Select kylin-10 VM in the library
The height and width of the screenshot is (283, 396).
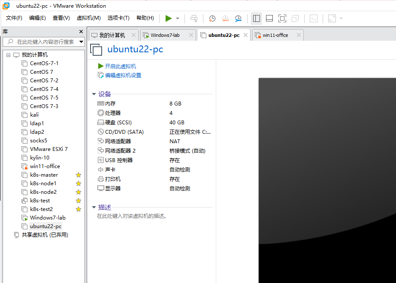coord(39,157)
